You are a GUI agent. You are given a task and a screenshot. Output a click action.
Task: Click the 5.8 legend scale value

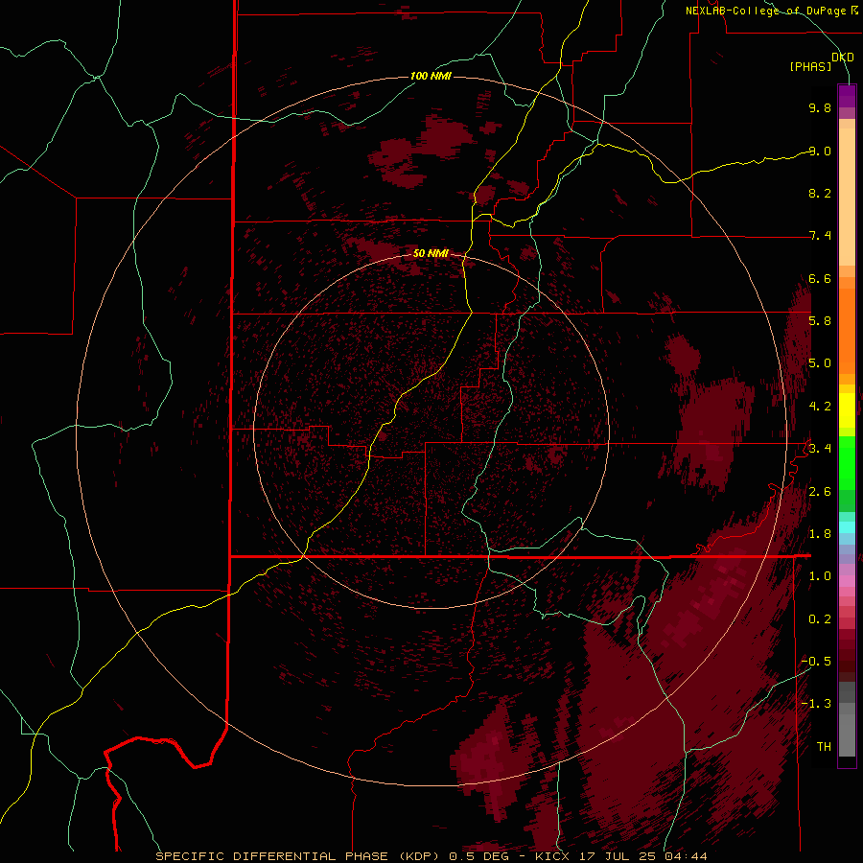[820, 321]
